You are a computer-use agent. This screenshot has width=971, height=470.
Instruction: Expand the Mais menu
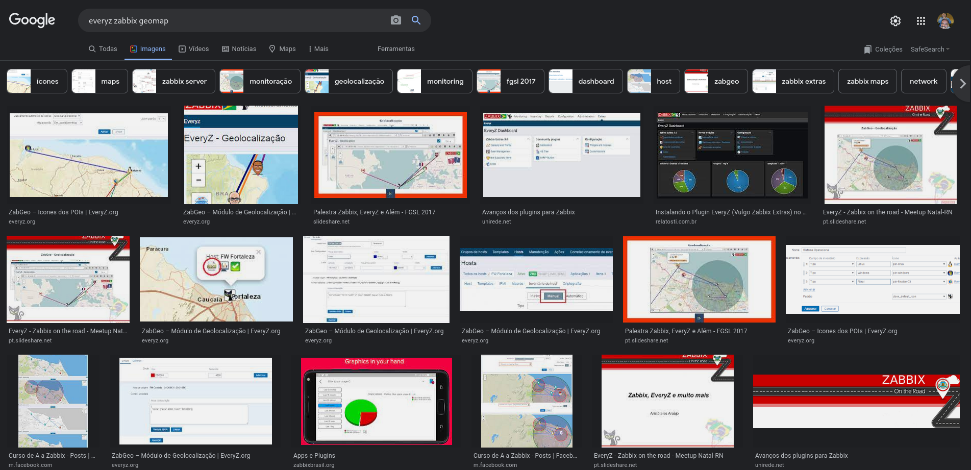(318, 49)
